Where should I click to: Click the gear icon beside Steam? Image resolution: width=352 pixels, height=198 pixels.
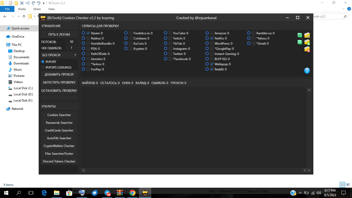tap(83, 33)
